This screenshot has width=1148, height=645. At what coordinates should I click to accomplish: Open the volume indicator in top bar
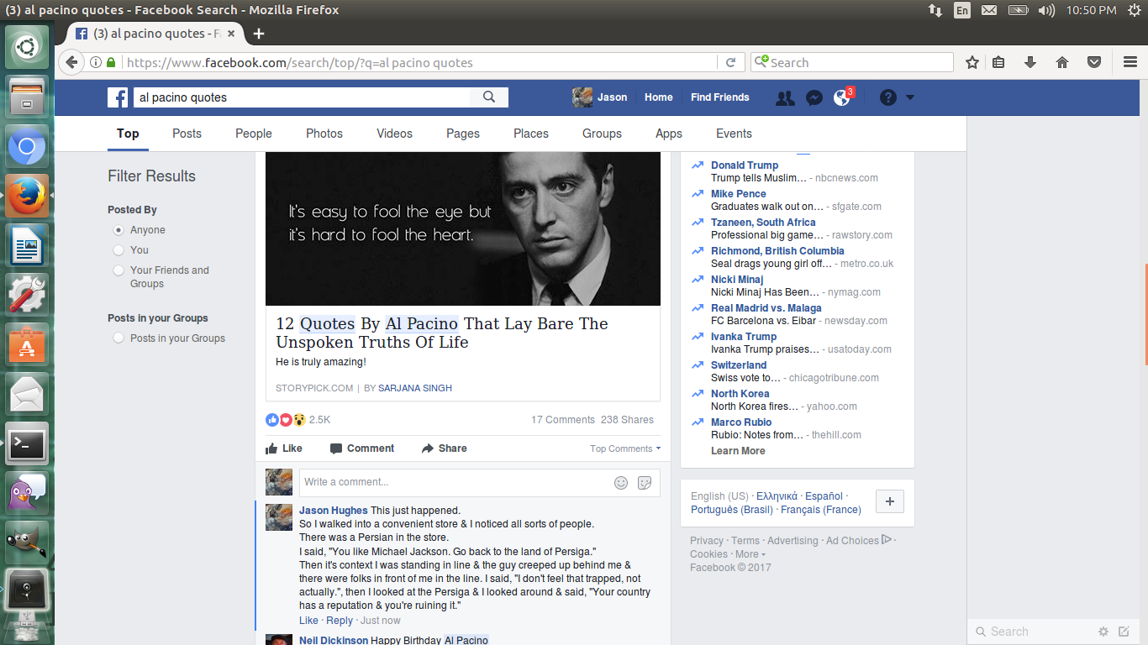[1046, 10]
